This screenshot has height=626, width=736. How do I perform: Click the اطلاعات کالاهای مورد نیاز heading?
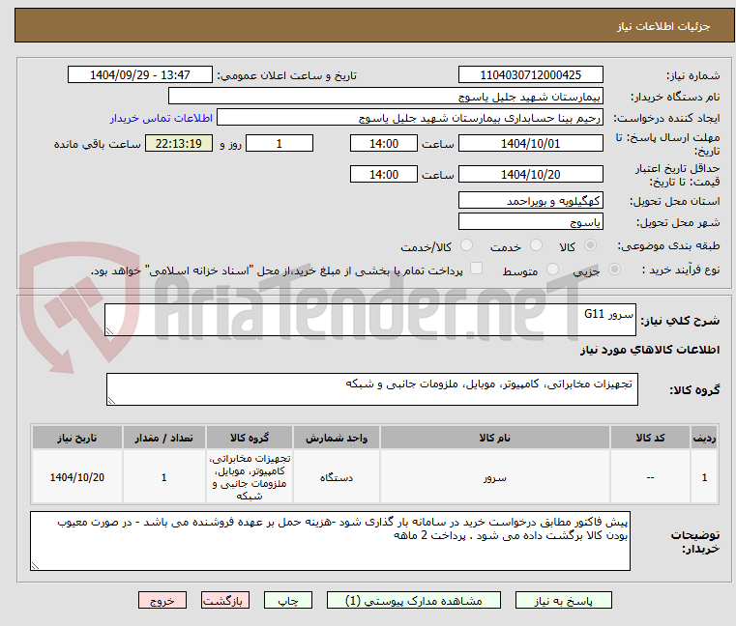650,350
